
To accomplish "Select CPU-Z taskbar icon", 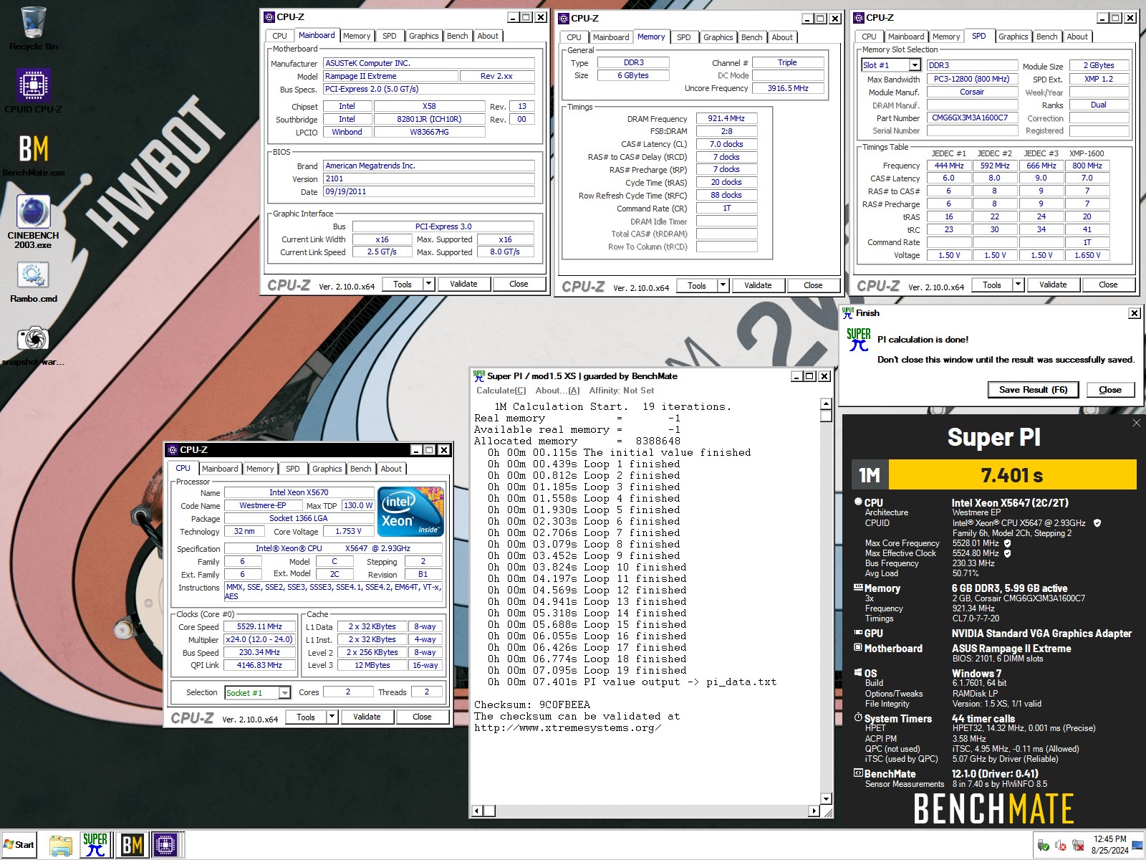I will (165, 845).
